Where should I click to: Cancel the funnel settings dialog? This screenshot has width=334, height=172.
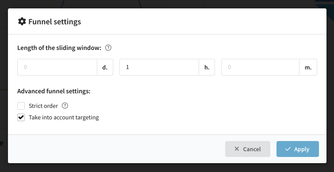coord(248,149)
